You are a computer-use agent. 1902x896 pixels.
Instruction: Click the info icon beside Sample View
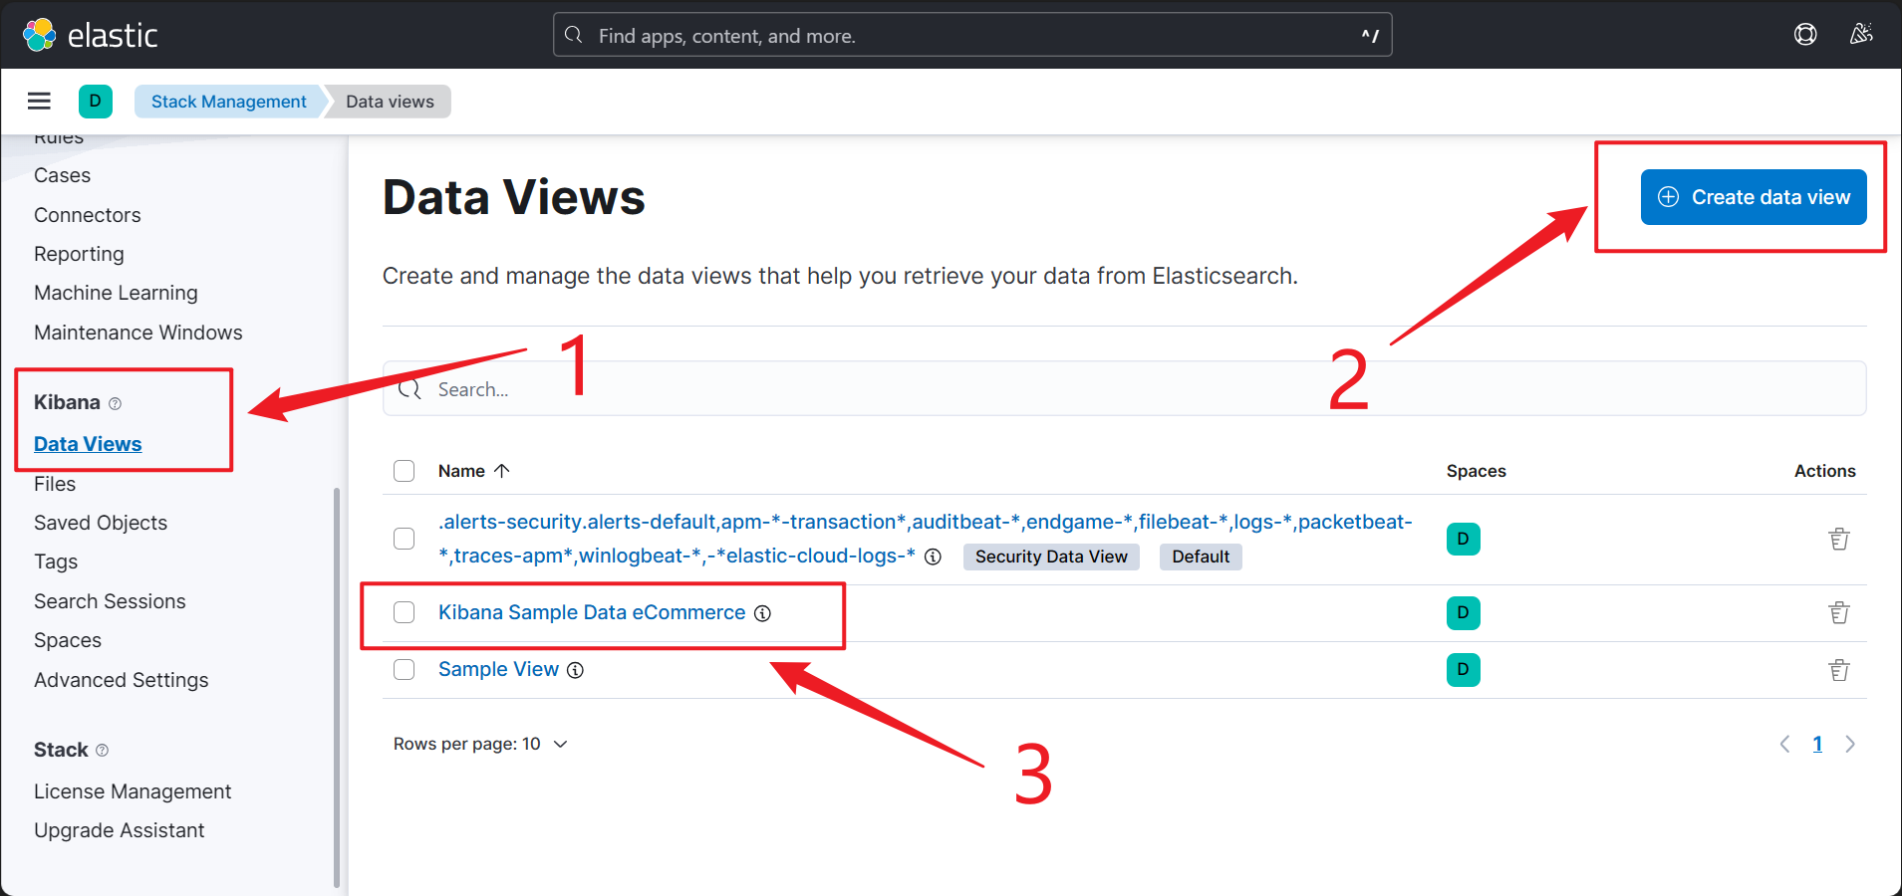[575, 670]
